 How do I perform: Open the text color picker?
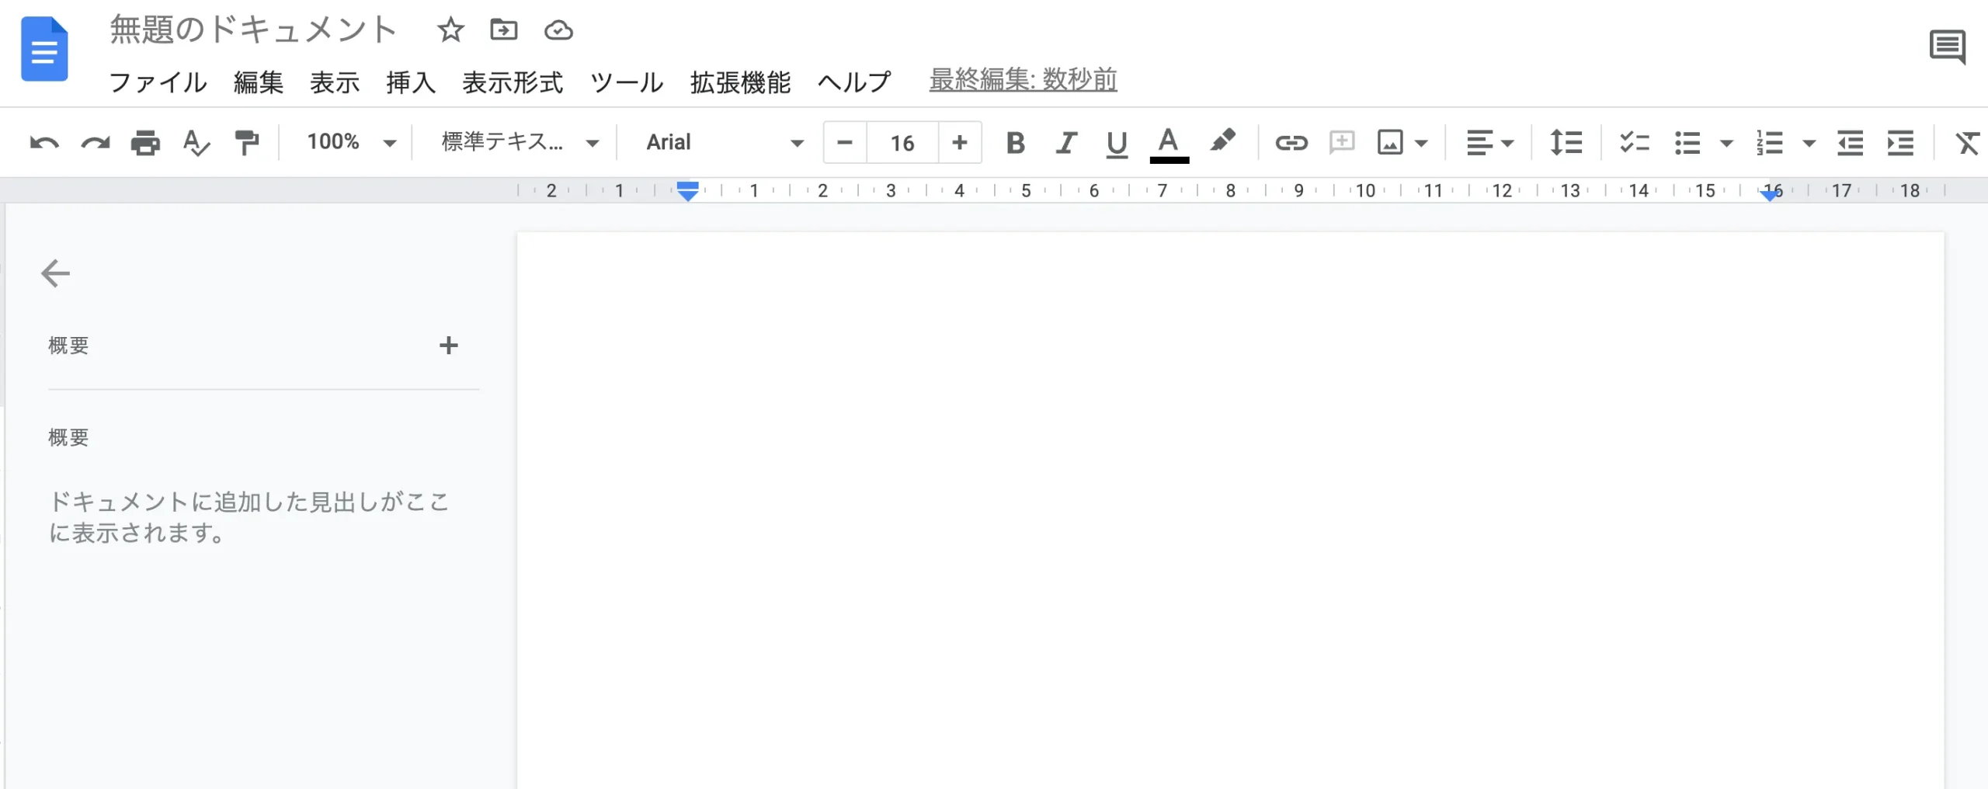(1169, 144)
